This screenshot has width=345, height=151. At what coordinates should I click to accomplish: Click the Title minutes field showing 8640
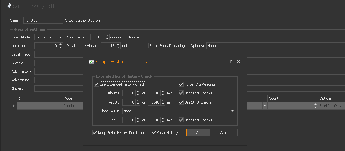coord(154,120)
